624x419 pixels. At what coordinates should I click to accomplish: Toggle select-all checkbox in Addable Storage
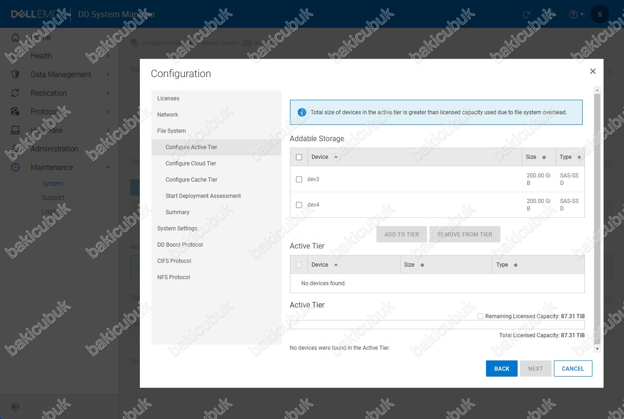pos(299,157)
